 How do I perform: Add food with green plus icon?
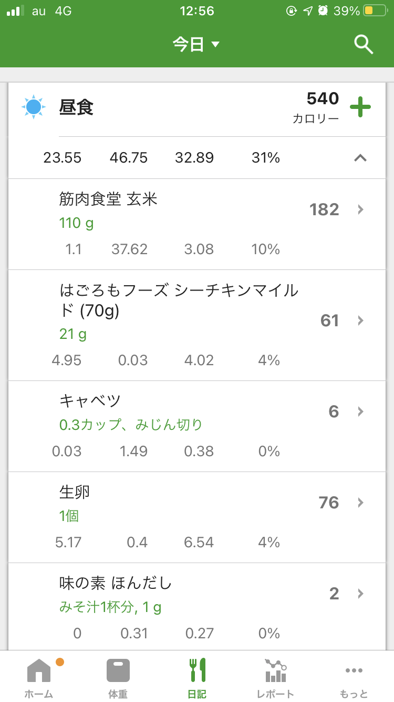(360, 107)
